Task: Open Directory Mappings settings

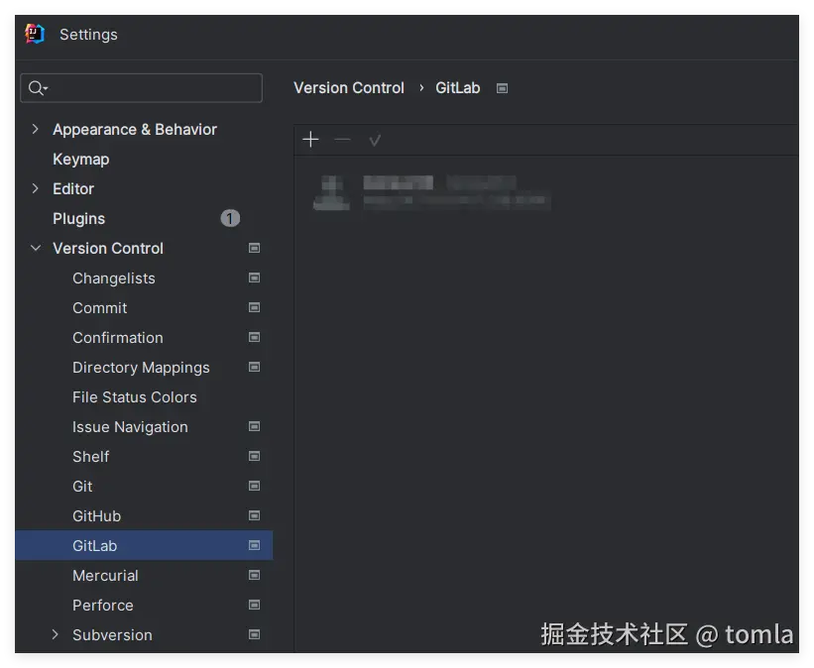Action: 141,368
